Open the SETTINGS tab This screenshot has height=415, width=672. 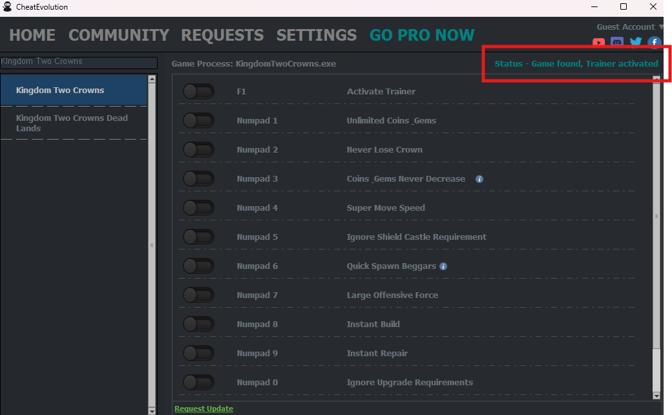point(316,35)
